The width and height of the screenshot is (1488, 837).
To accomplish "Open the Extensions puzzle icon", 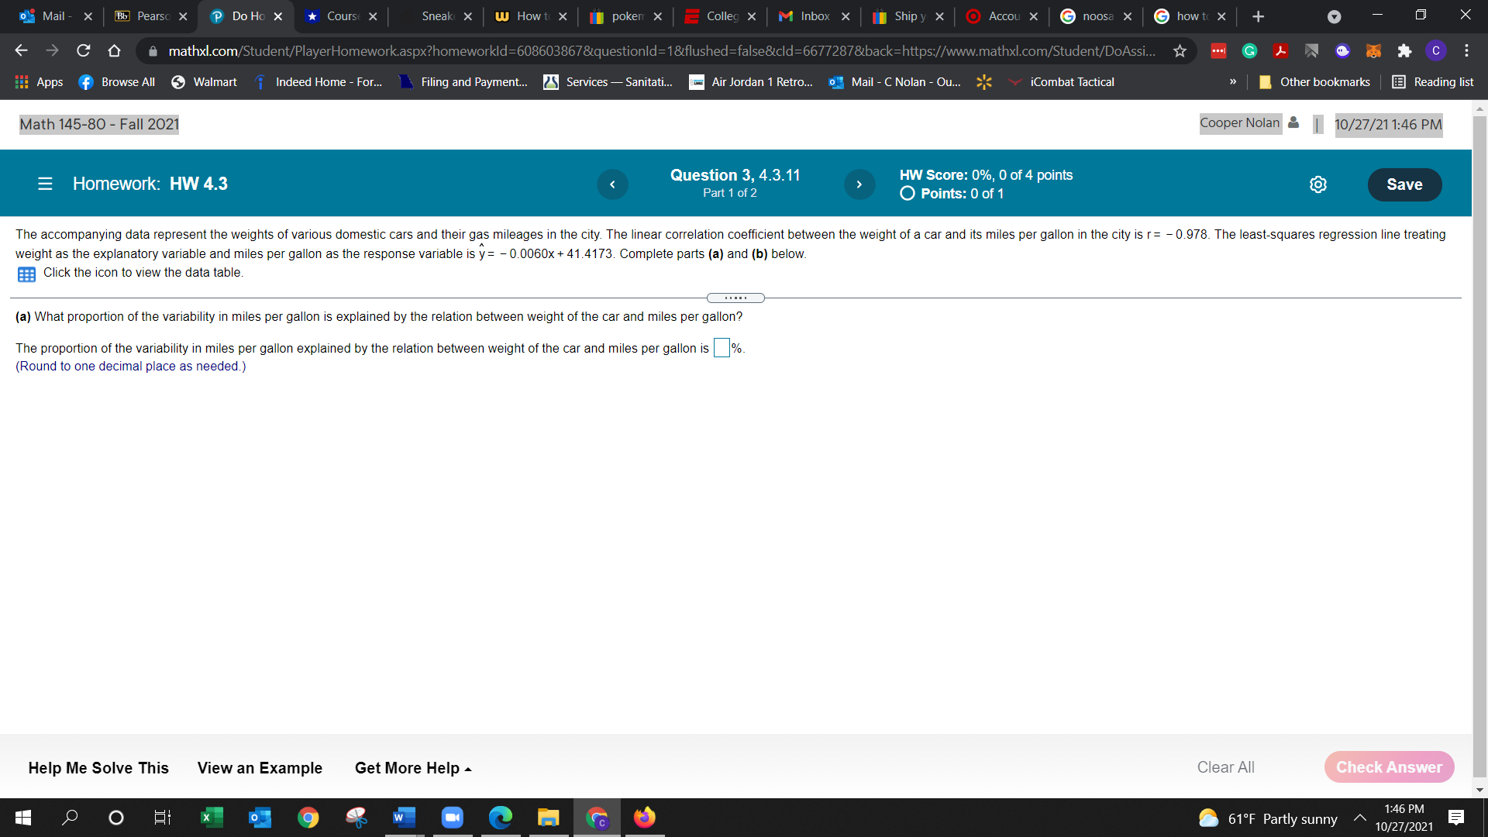I will coord(1404,51).
